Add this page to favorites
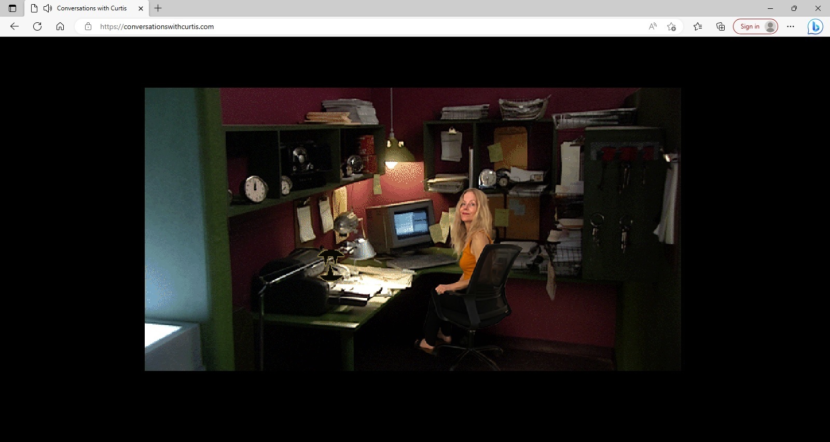 coord(671,26)
